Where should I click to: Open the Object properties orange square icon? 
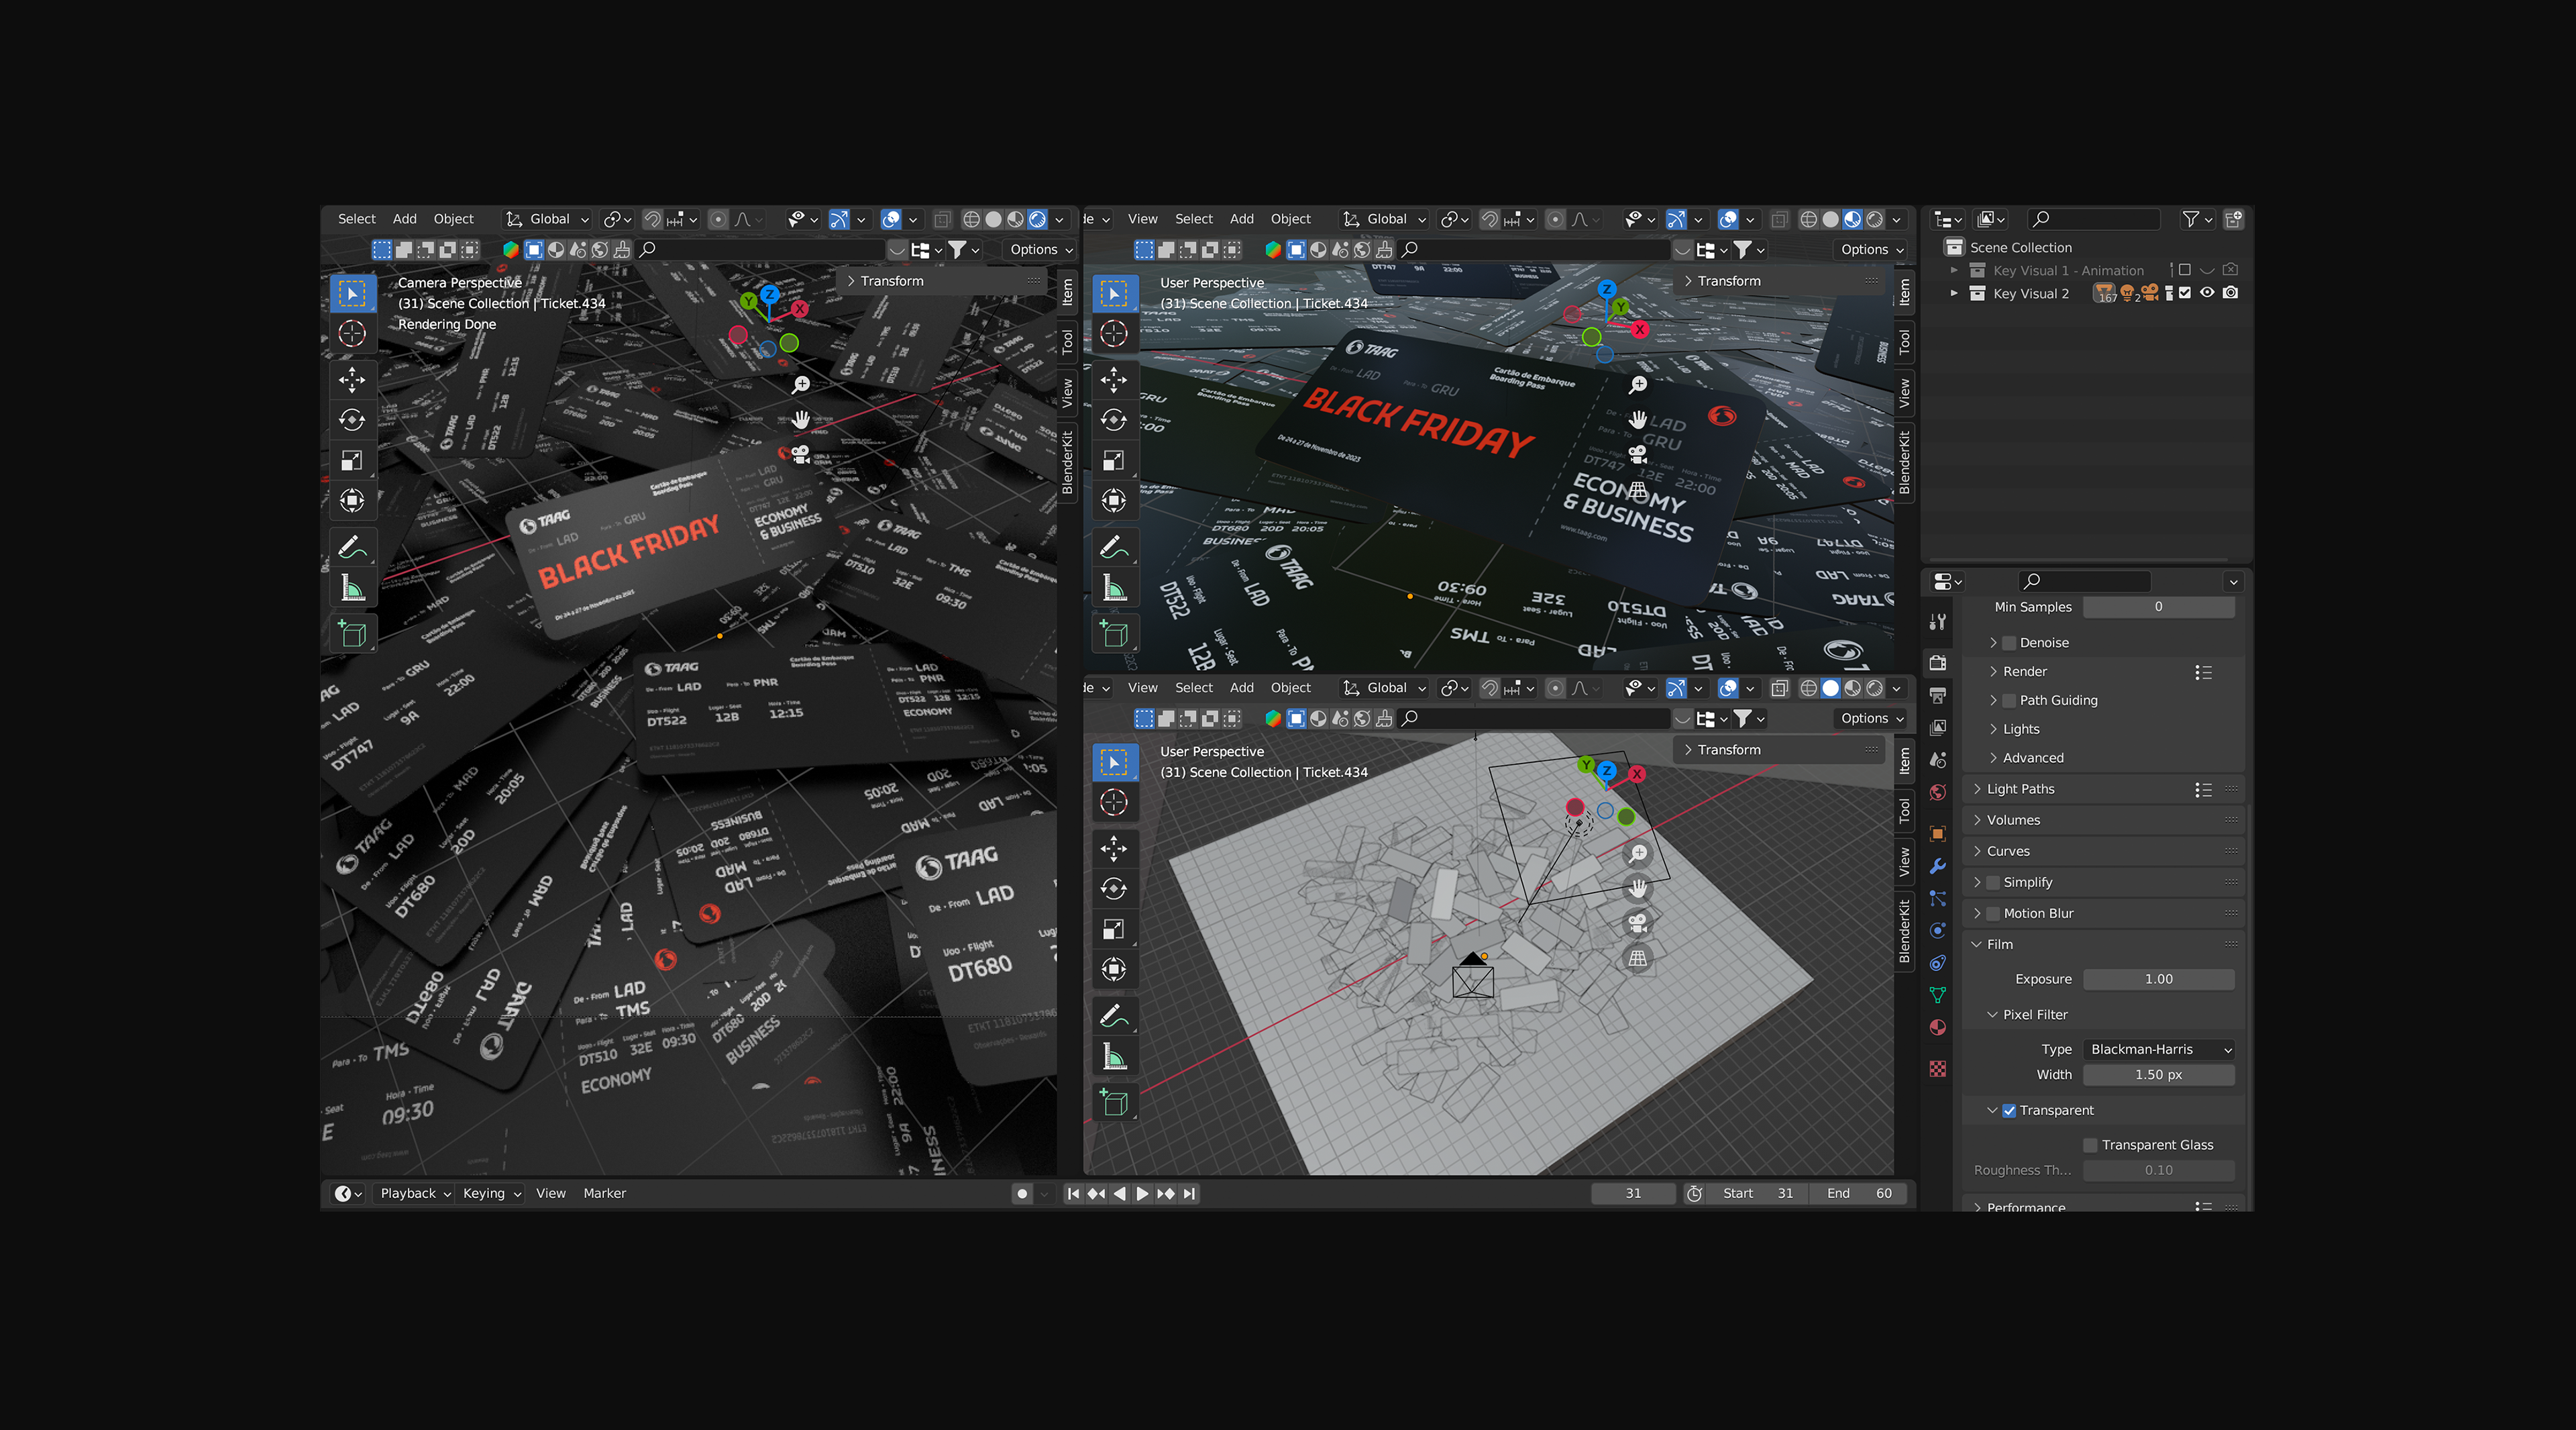pos(1938,833)
